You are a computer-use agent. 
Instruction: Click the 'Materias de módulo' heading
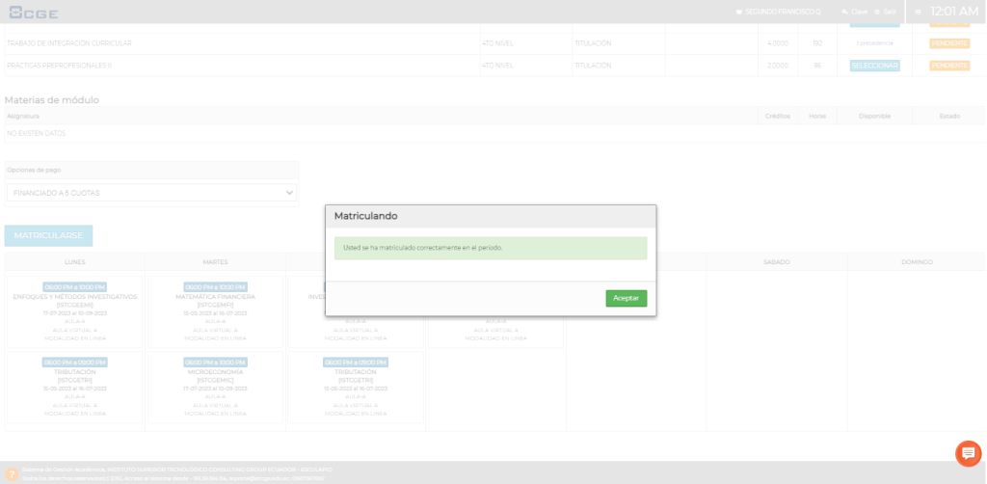click(52, 100)
